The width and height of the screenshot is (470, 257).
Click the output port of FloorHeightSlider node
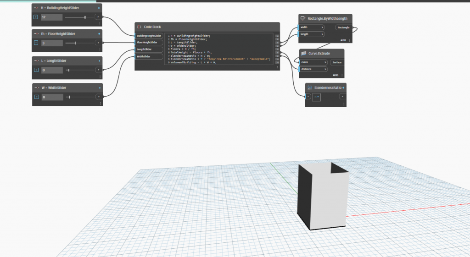[99, 43]
